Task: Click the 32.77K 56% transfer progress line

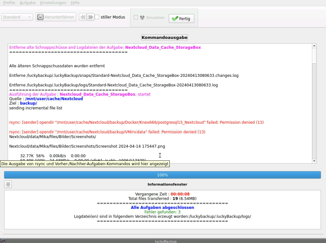Action: coord(53,156)
